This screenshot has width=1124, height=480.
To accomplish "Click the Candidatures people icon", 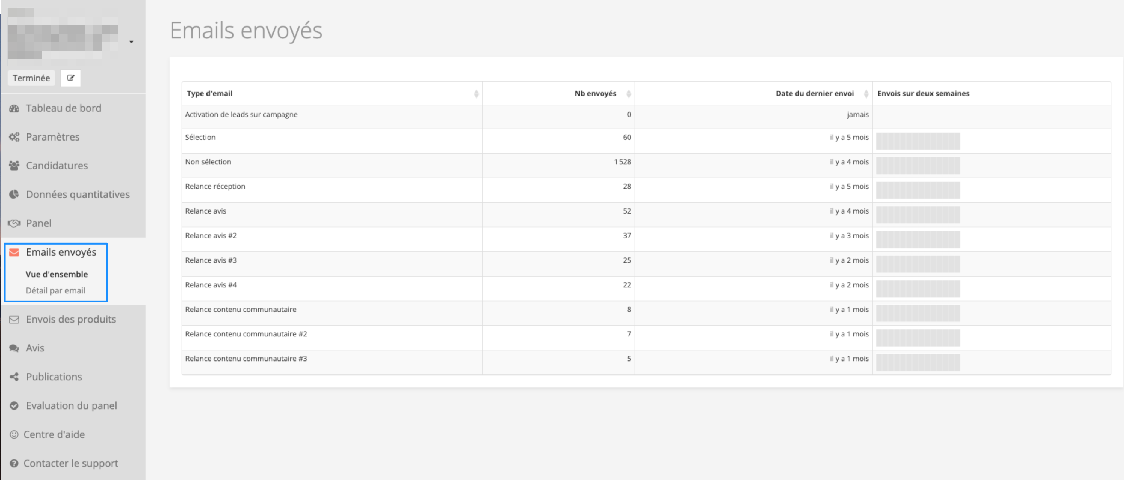I will [x=14, y=166].
